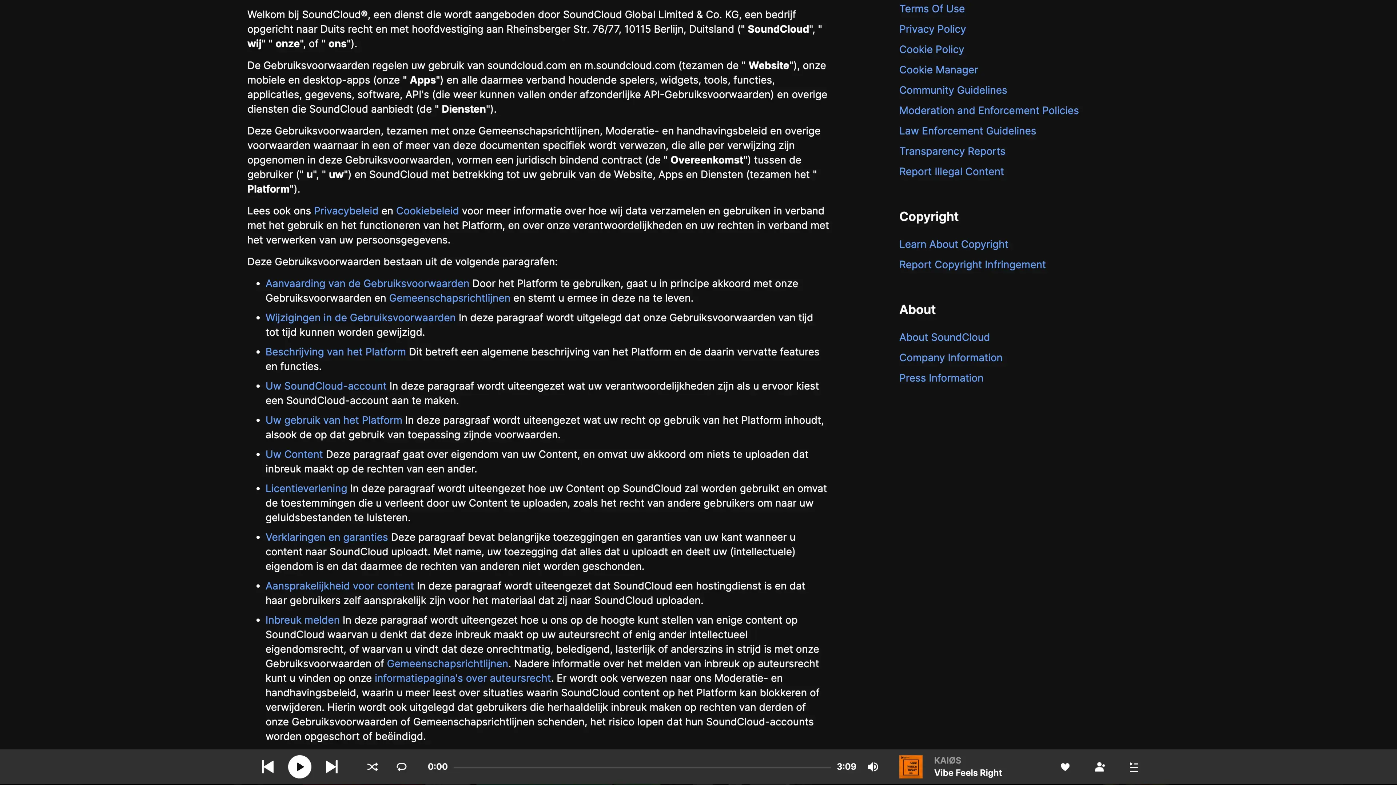Like the current track with the heart icon
This screenshot has width=1397, height=785.
tap(1064, 766)
